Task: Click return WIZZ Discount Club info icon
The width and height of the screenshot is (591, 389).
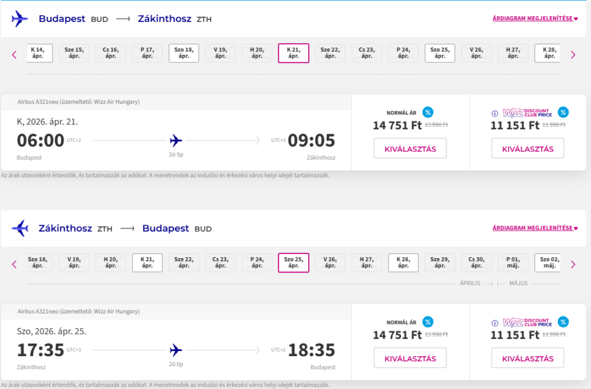Action: [495, 323]
